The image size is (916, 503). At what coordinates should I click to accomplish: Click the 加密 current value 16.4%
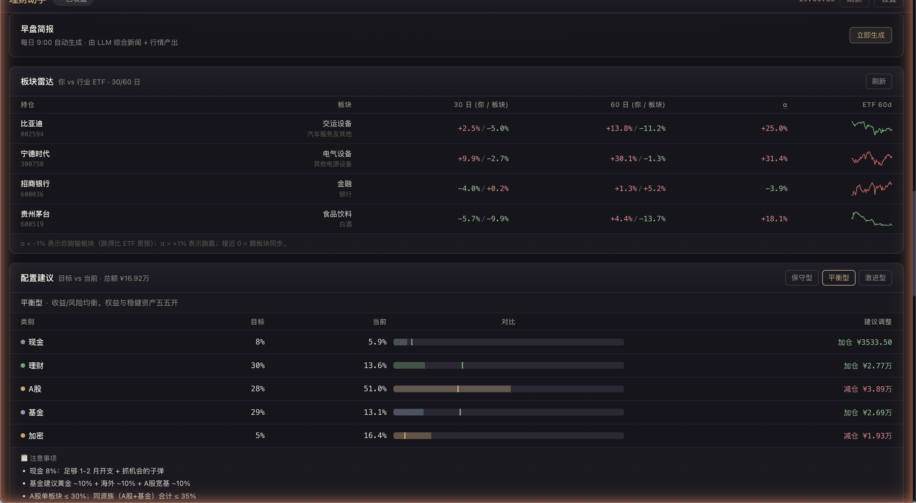pyautogui.click(x=375, y=436)
